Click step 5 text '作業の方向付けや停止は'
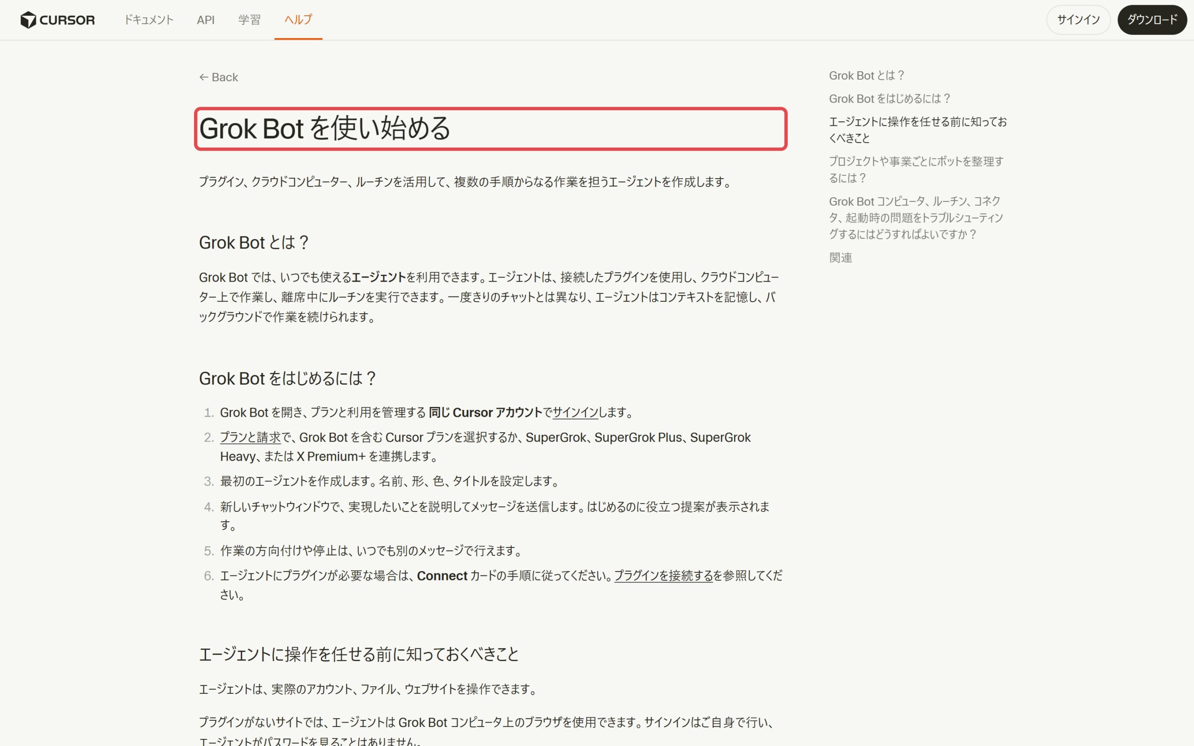The image size is (1194, 746). tap(372, 551)
